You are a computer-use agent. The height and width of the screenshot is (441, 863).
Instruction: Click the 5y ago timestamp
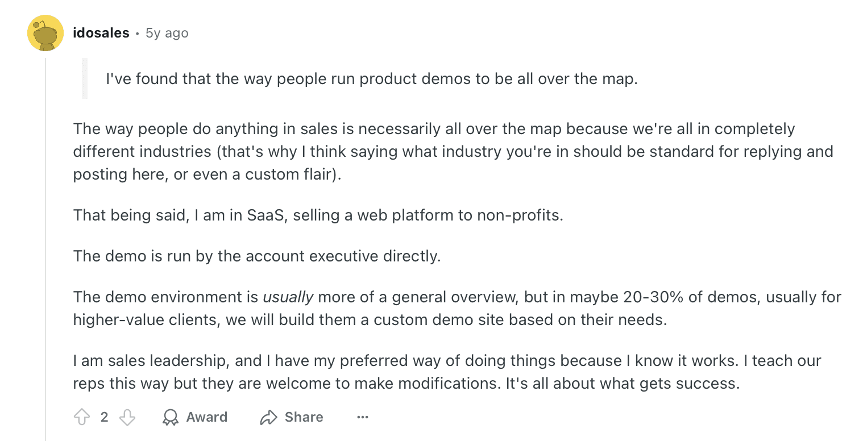(167, 33)
